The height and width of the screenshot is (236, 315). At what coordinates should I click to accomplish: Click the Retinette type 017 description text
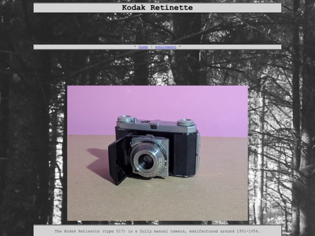(x=157, y=231)
